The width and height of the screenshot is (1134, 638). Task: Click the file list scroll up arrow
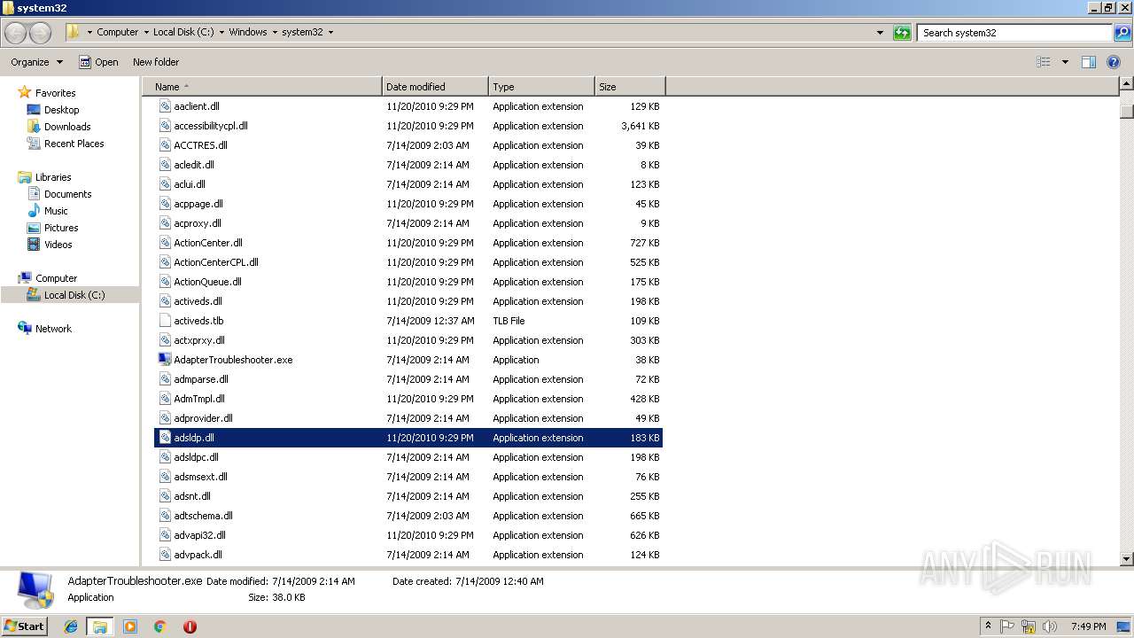pyautogui.click(x=1127, y=84)
